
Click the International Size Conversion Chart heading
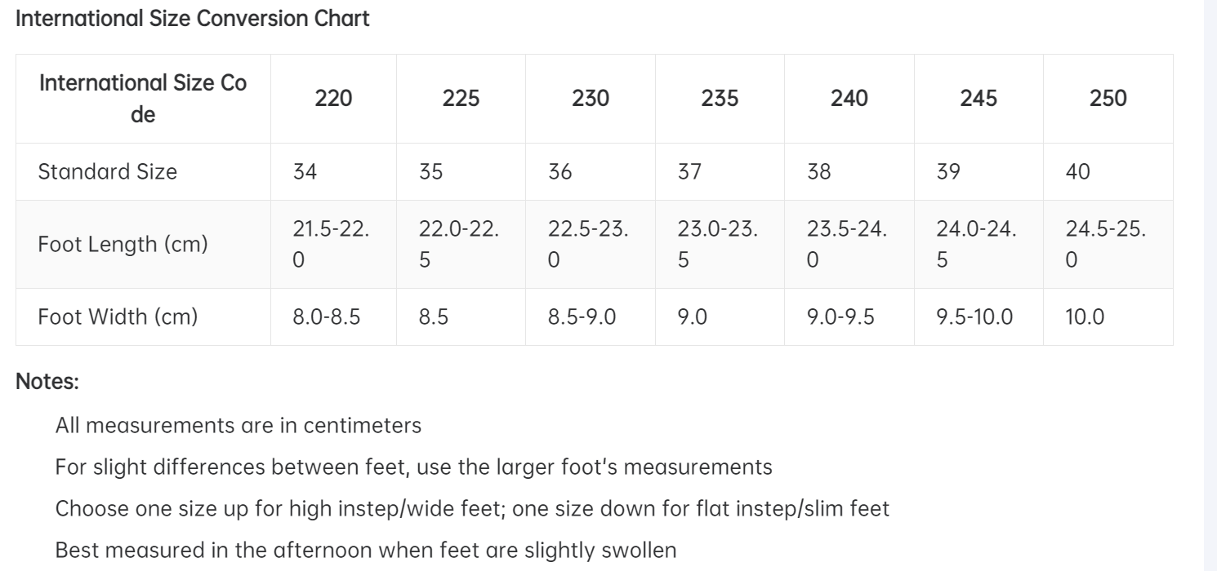coord(193,20)
